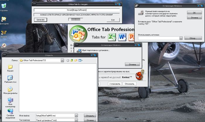Select My Documents in Open dialog sidebar
This screenshot has height=122, width=205.
pos(10,90)
